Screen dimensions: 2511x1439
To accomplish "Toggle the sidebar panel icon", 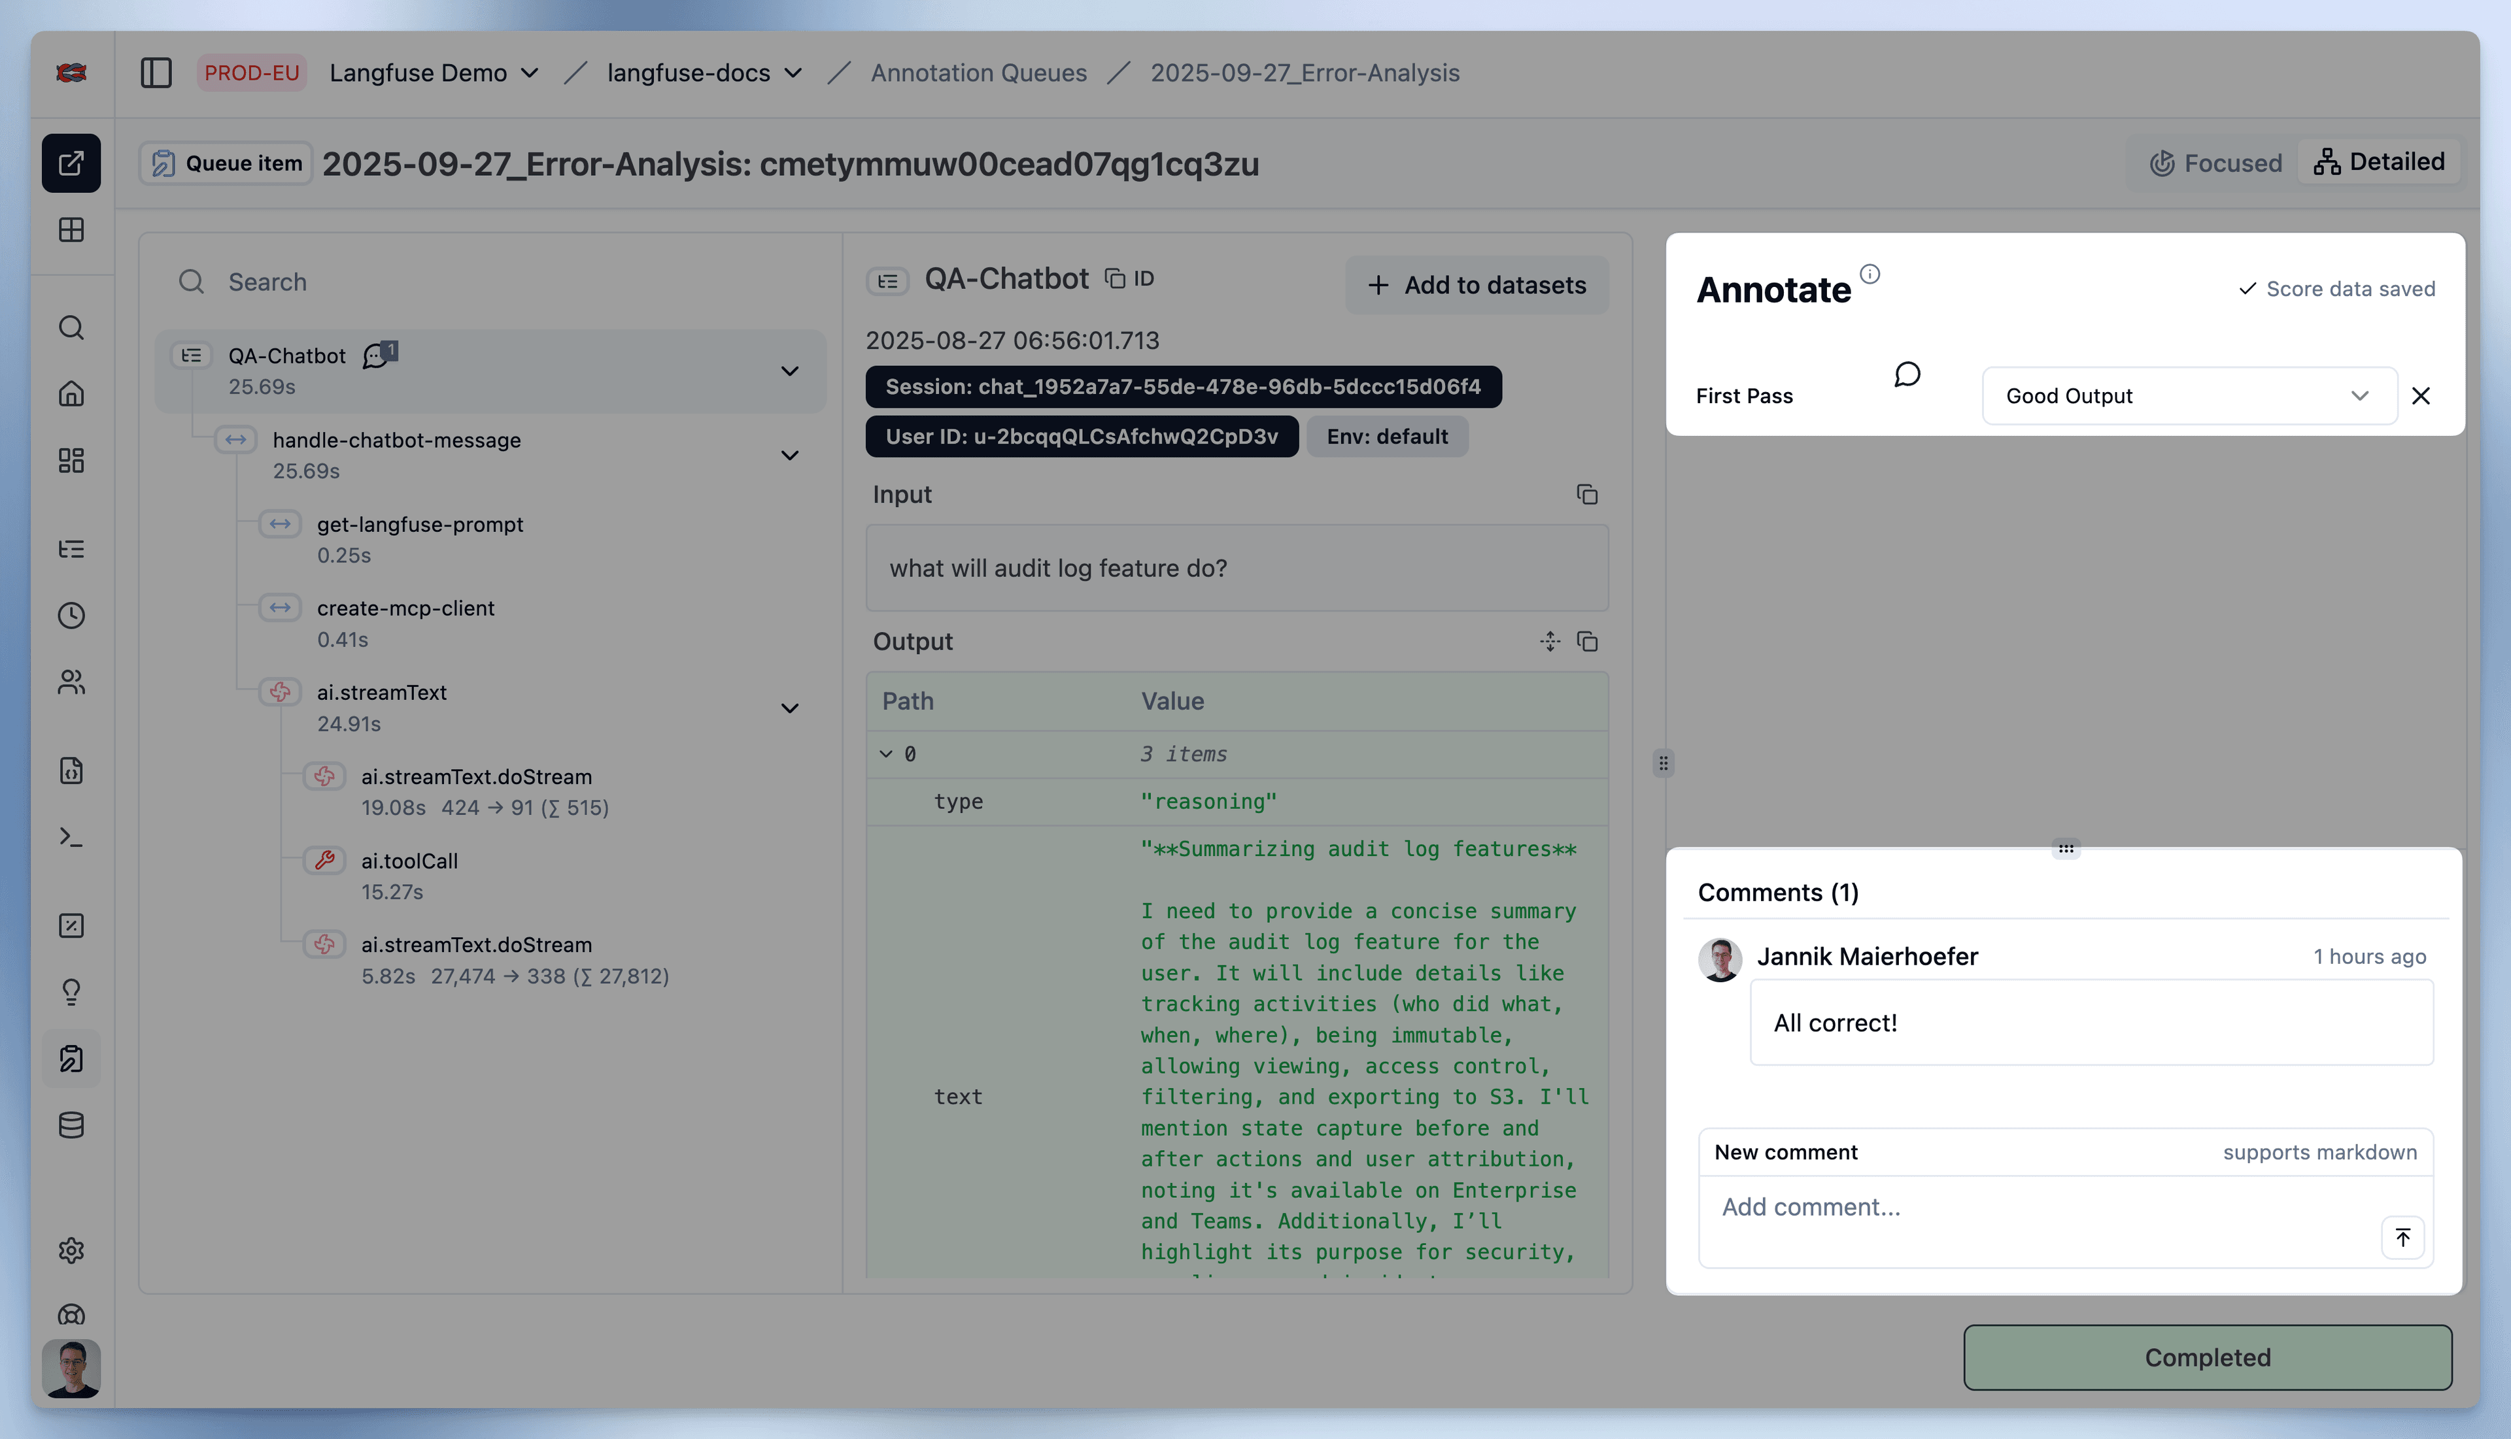I will click(x=156, y=73).
